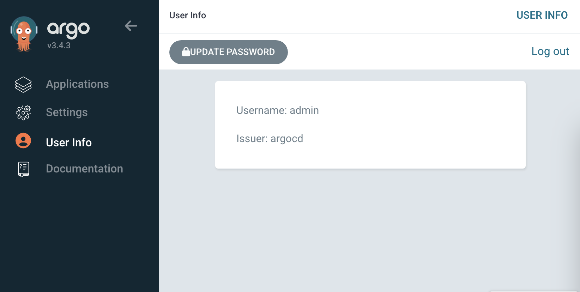Select the Issuer: argocd text
Screen dimensions: 580x292
[x=270, y=139]
